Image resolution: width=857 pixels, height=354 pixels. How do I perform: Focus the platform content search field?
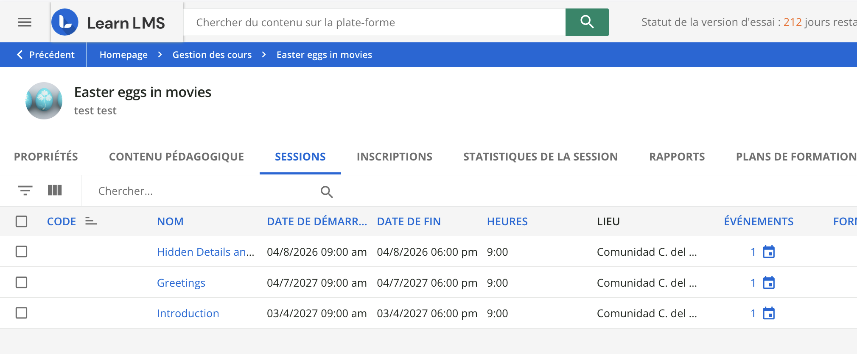click(374, 22)
